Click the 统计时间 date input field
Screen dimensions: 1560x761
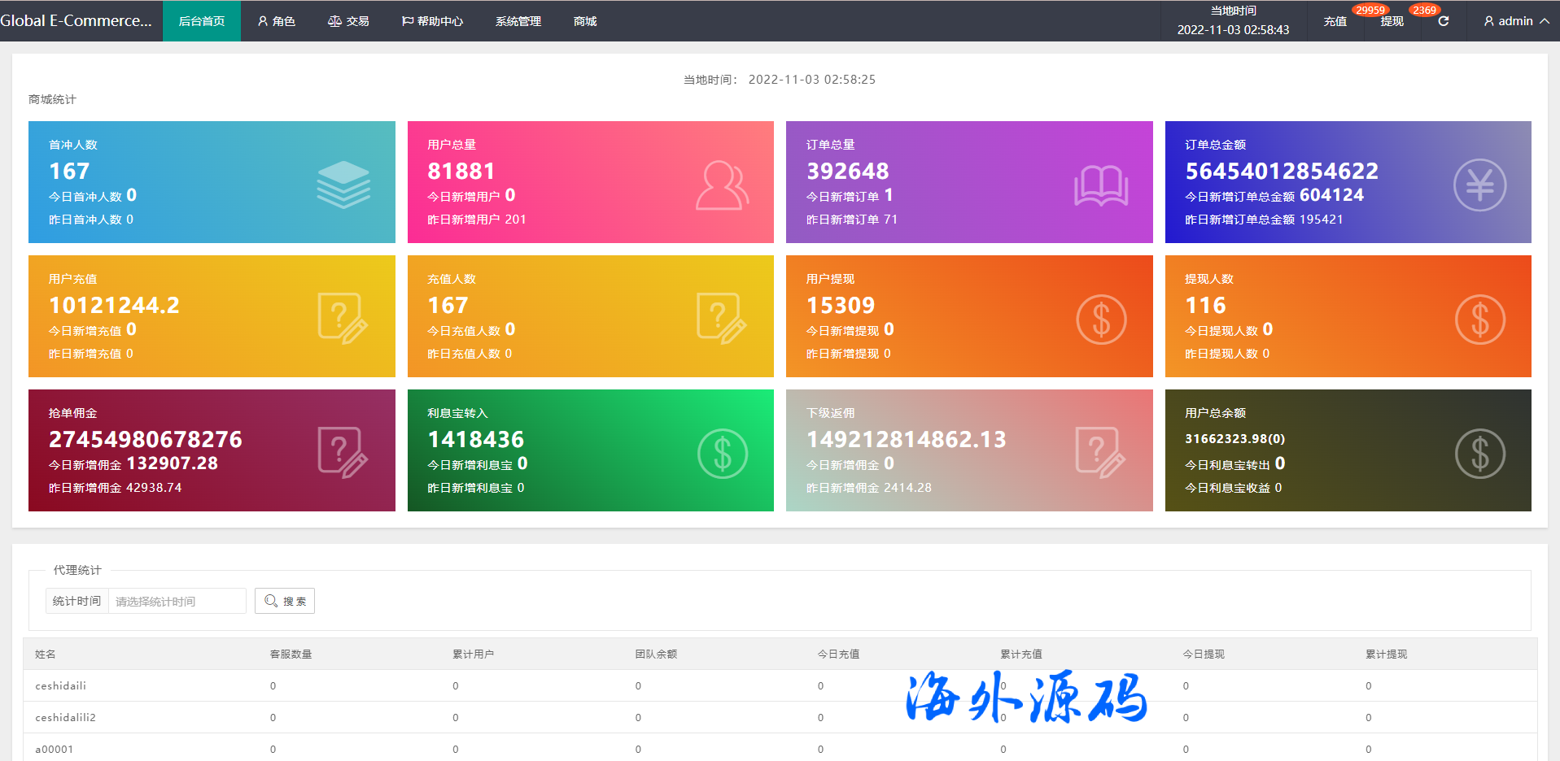pyautogui.click(x=177, y=602)
